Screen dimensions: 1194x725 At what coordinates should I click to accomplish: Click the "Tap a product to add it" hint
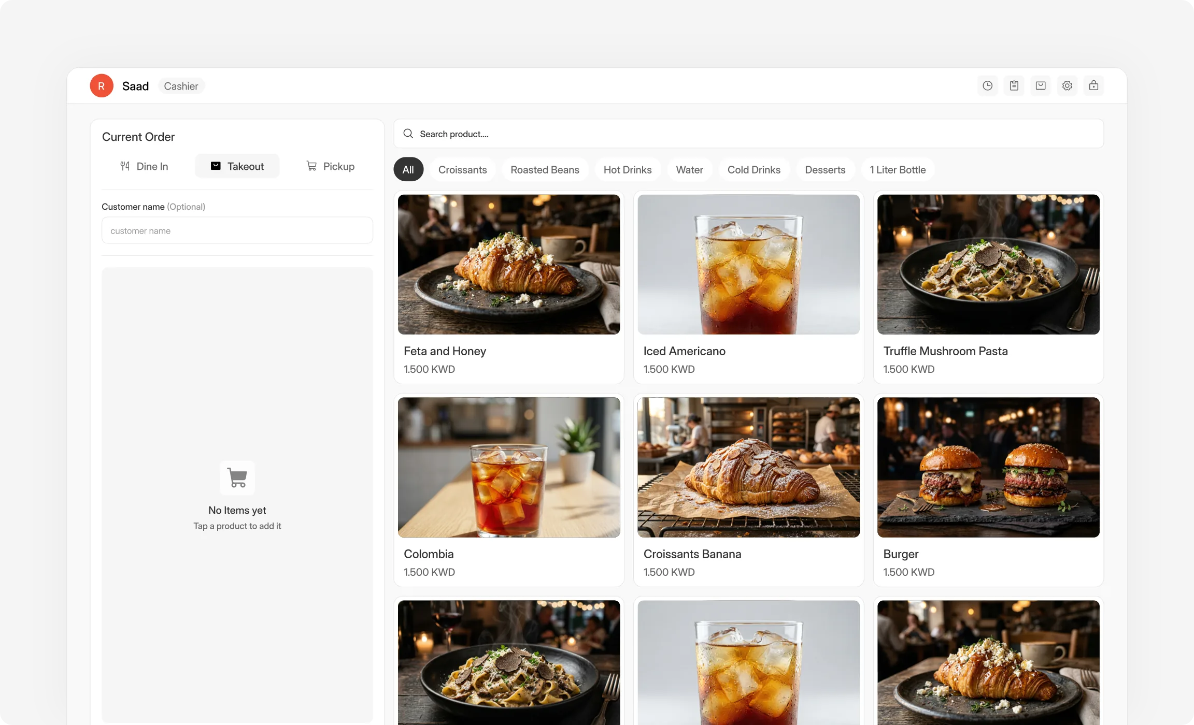tap(237, 526)
